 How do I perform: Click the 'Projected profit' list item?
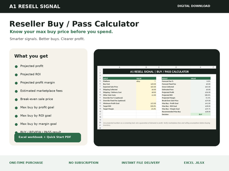[x=32, y=66]
